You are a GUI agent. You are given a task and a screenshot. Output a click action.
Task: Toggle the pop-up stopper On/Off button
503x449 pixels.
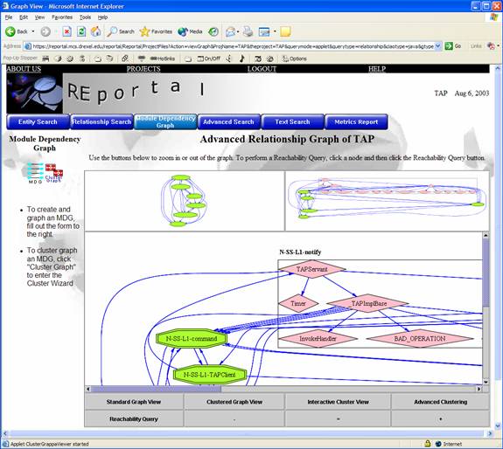[x=209, y=59]
